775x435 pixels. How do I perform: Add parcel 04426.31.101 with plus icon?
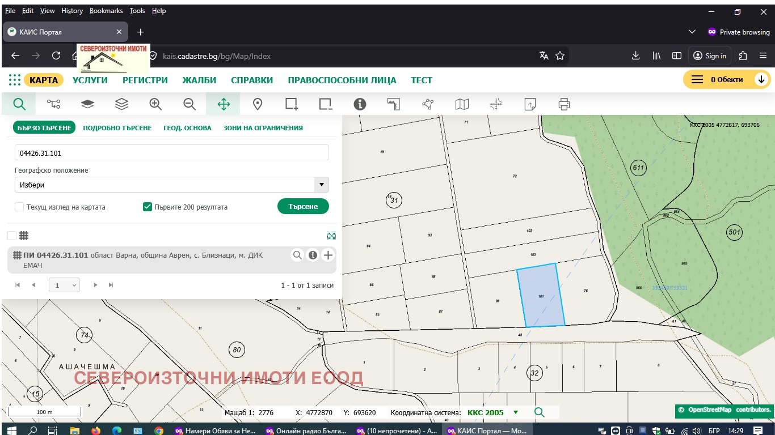click(328, 255)
